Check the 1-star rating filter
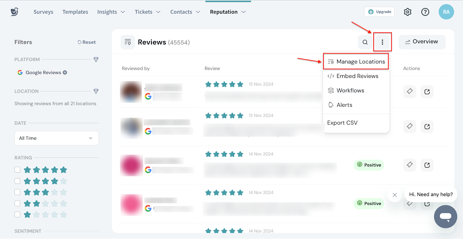 pos(17,214)
